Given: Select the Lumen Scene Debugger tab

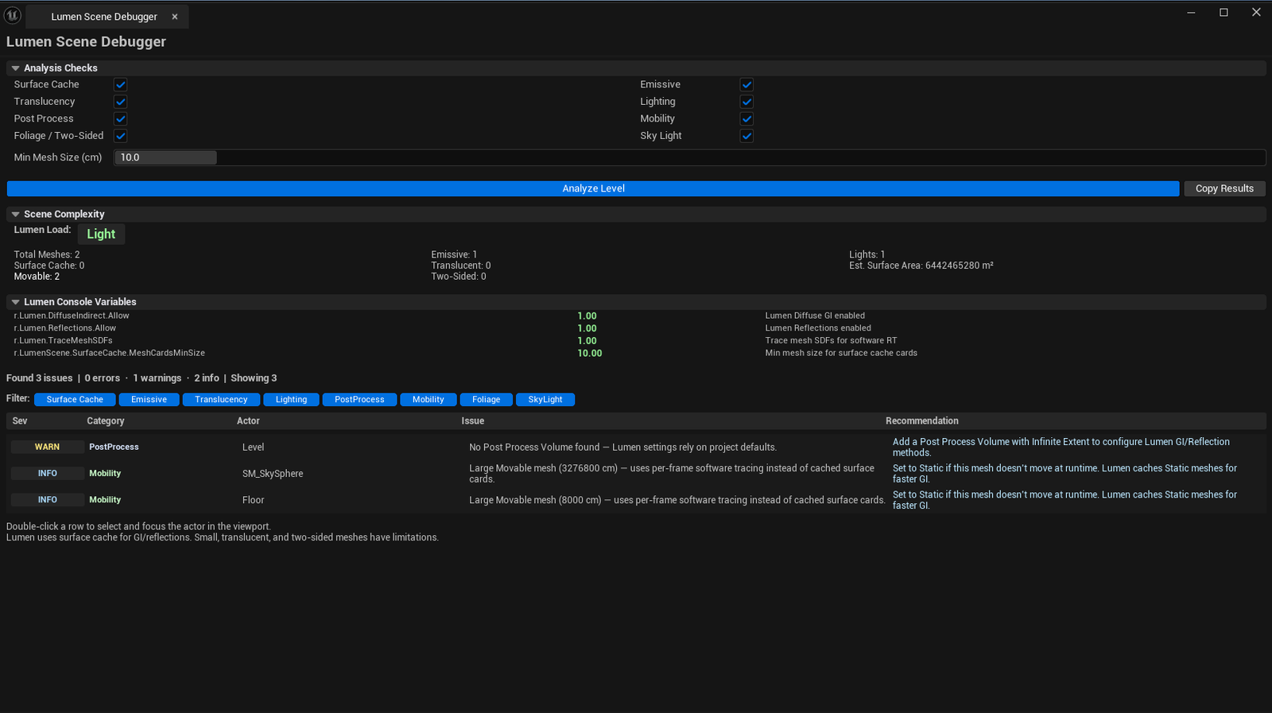Looking at the screenshot, I should (x=107, y=17).
